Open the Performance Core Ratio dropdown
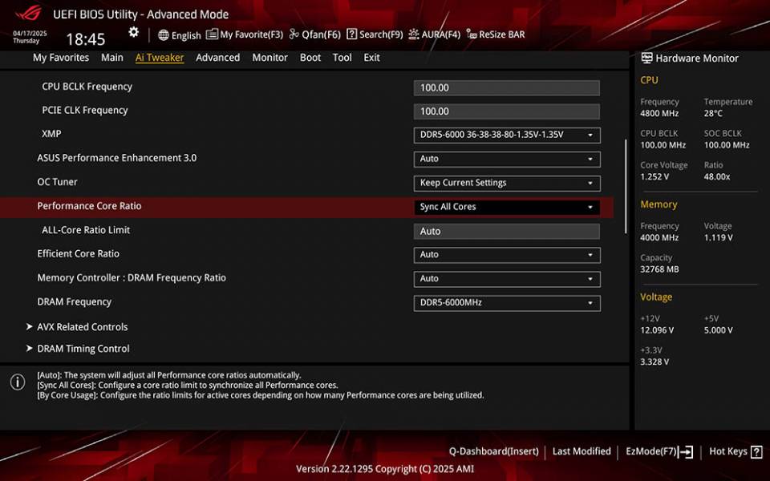The image size is (770, 481). 507,207
